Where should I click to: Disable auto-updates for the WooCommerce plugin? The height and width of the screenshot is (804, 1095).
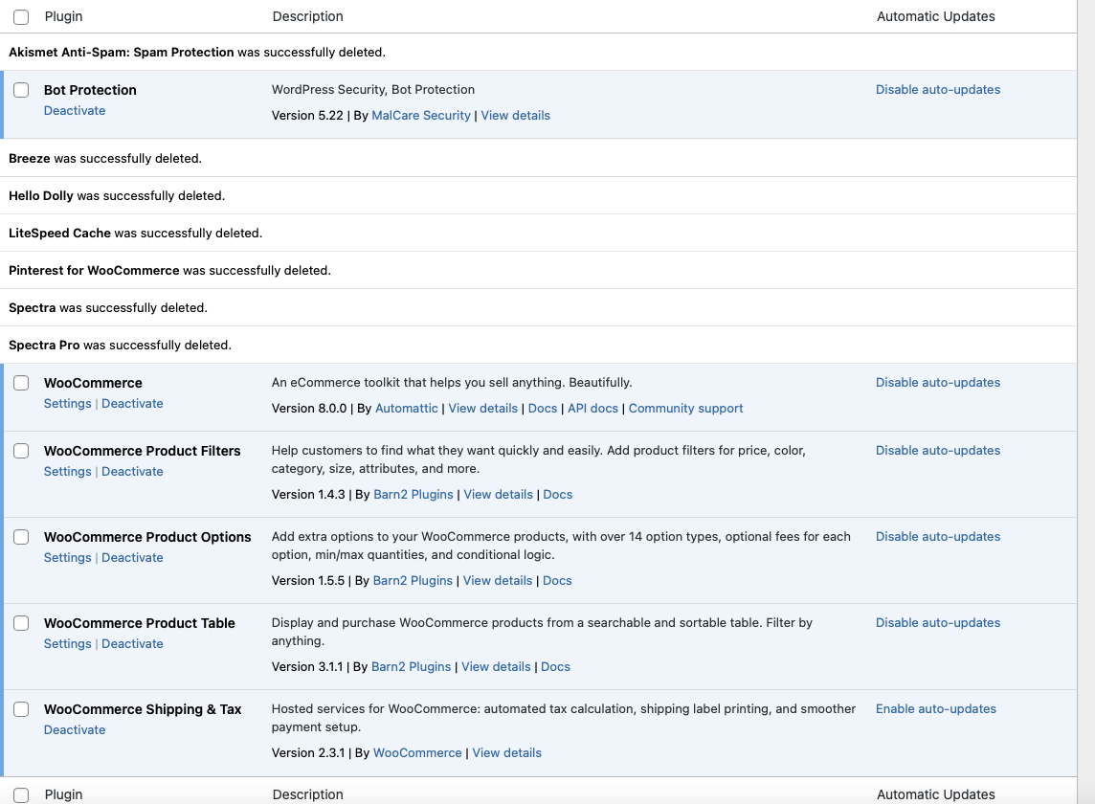938,382
